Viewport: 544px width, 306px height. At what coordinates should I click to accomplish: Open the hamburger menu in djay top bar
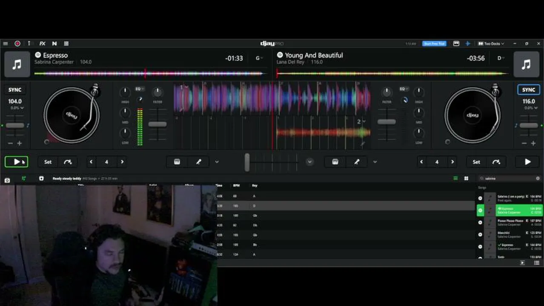(5, 43)
